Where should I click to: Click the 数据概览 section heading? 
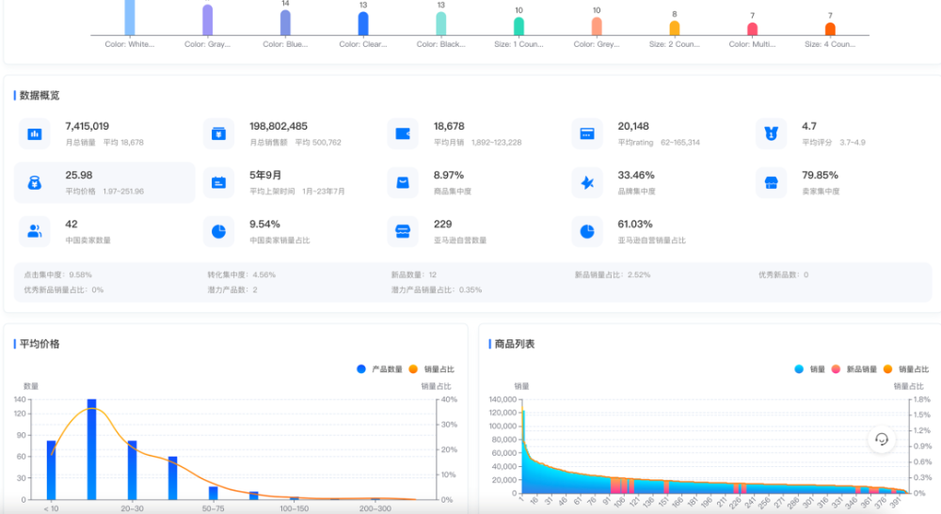click(x=40, y=95)
